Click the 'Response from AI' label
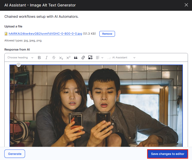 click(x=17, y=49)
